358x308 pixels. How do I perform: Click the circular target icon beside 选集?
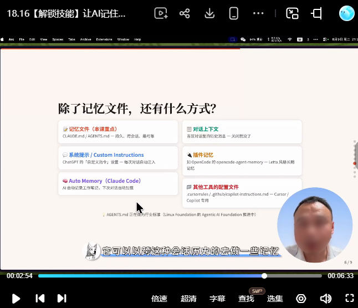[301, 299]
